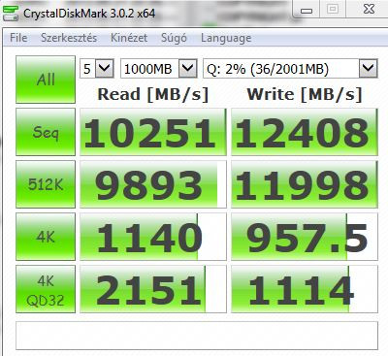Click the 4K write result 957.5

305,237
